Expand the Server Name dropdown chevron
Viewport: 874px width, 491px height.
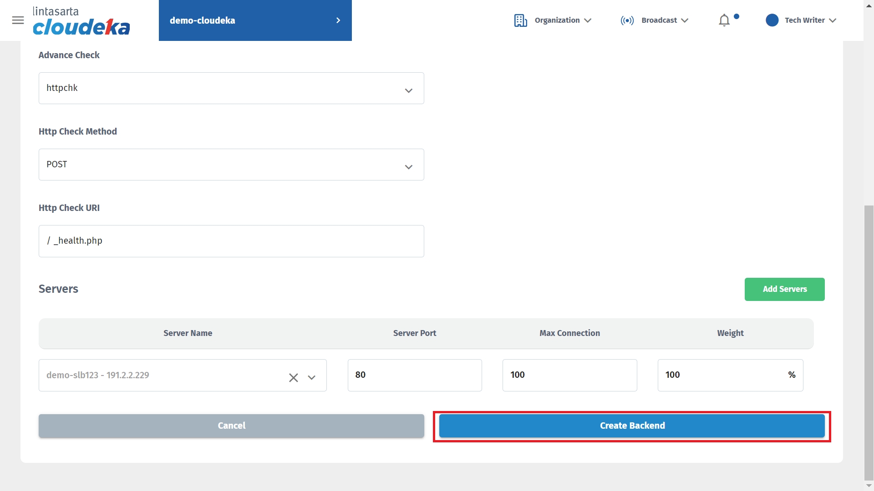(312, 378)
